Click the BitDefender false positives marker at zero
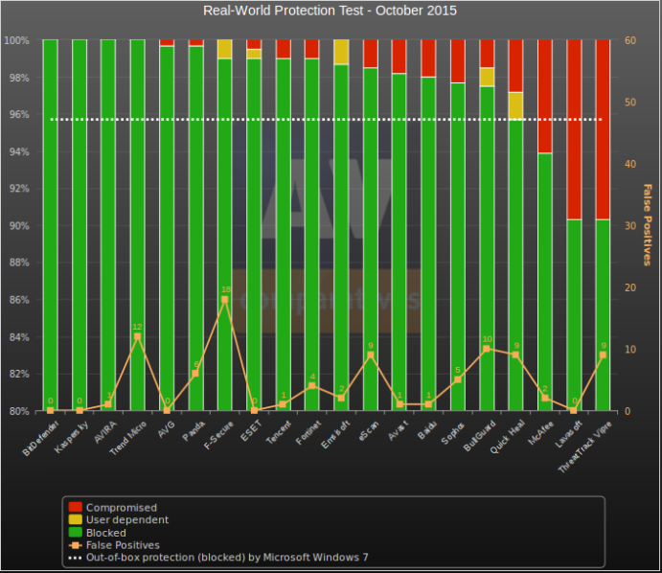Viewport: 662px width, 573px height. 50,410
